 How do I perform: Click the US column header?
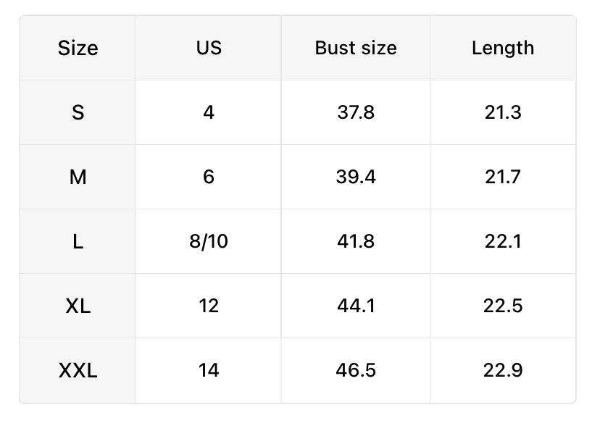point(209,48)
